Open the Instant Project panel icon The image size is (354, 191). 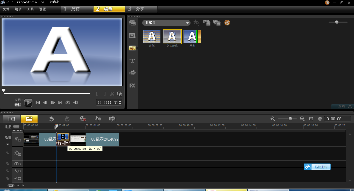(x=132, y=36)
